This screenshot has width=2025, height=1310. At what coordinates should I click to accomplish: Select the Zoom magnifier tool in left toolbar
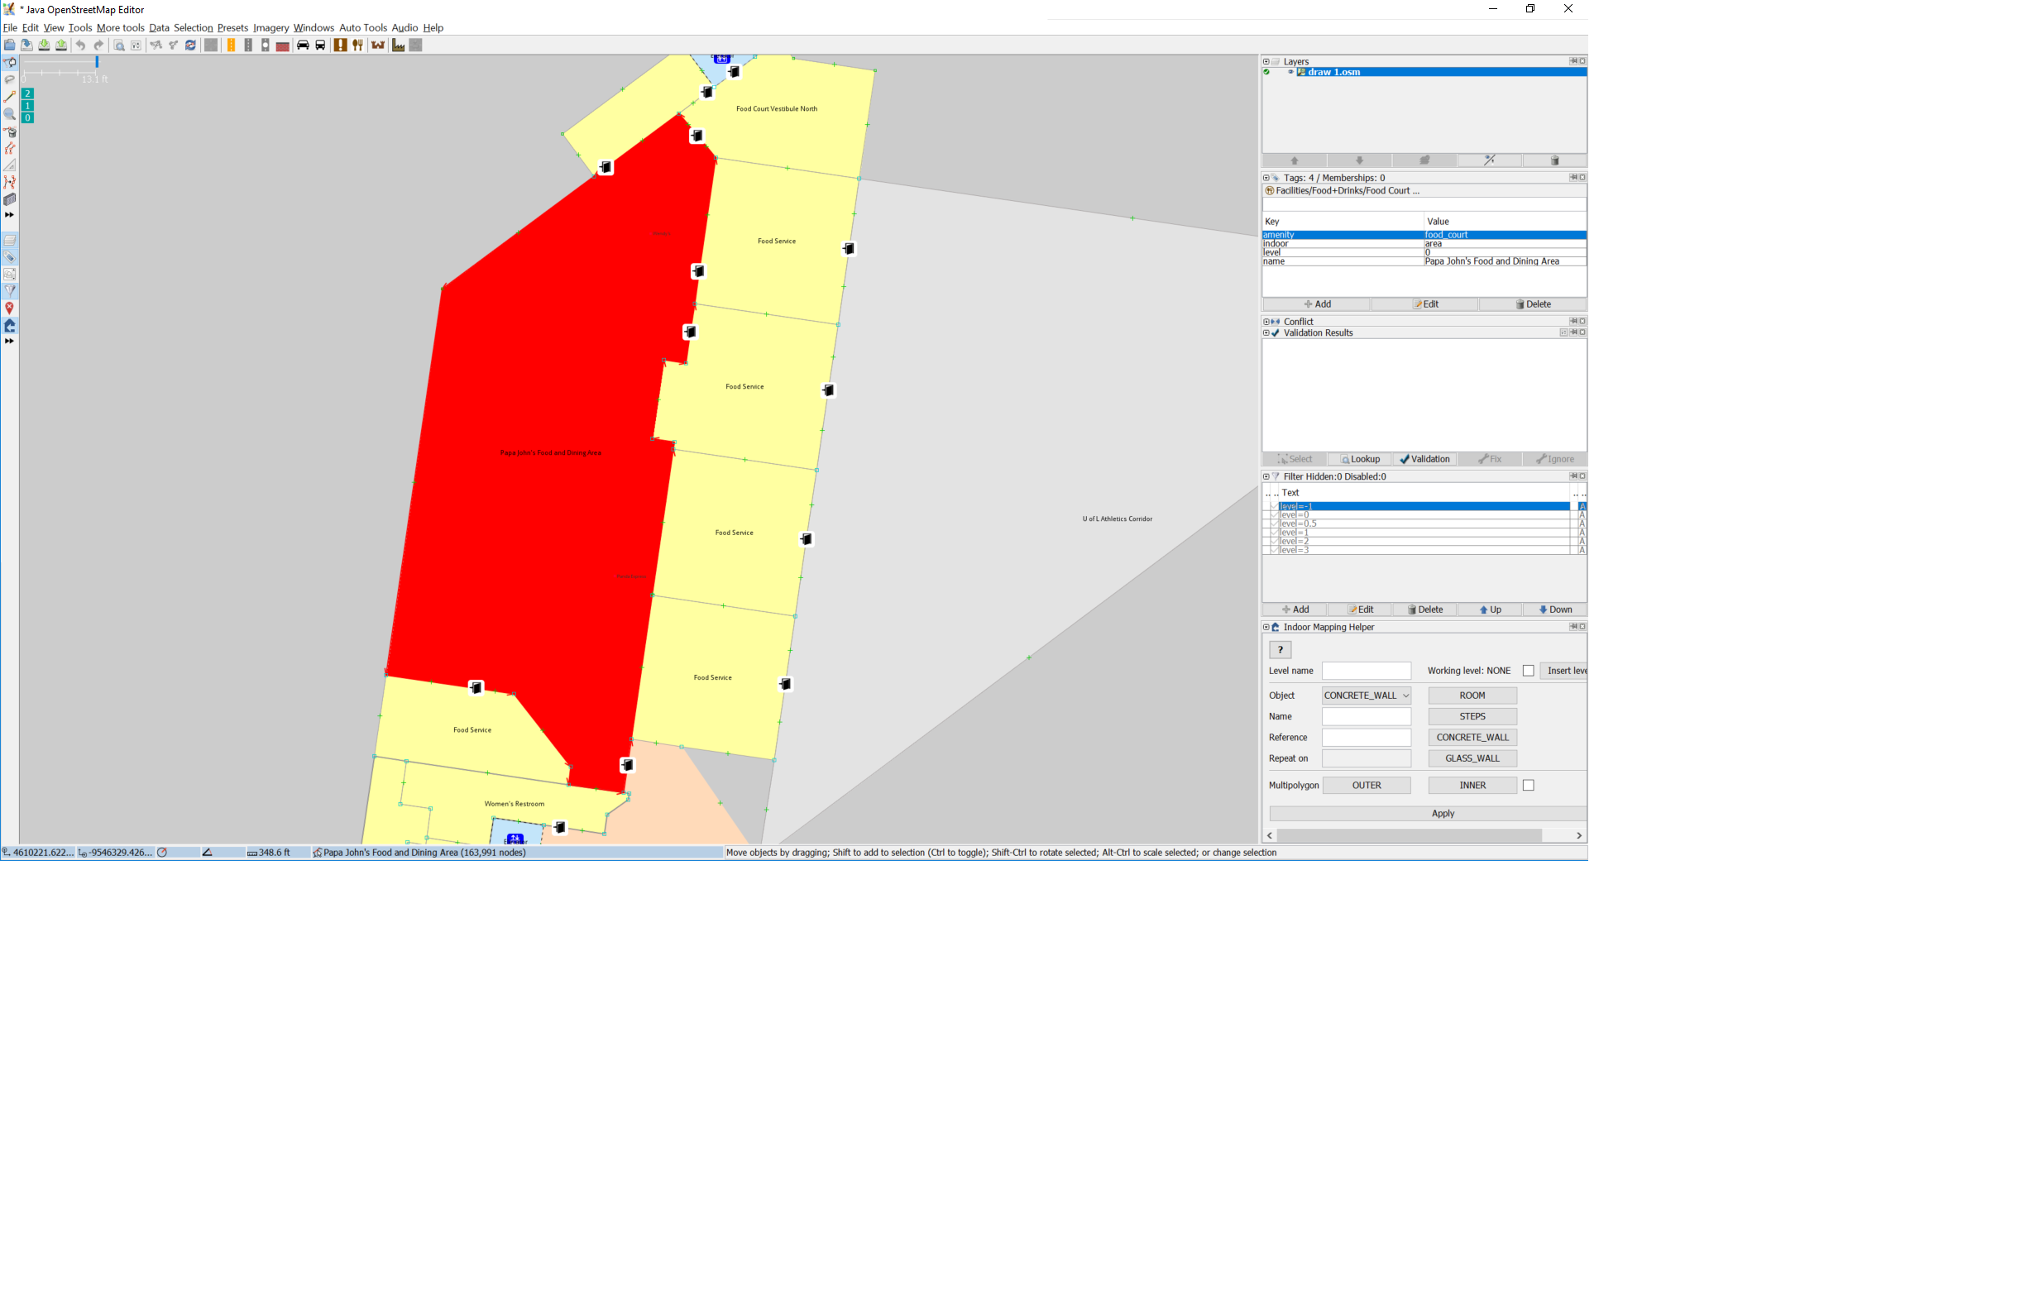point(9,114)
